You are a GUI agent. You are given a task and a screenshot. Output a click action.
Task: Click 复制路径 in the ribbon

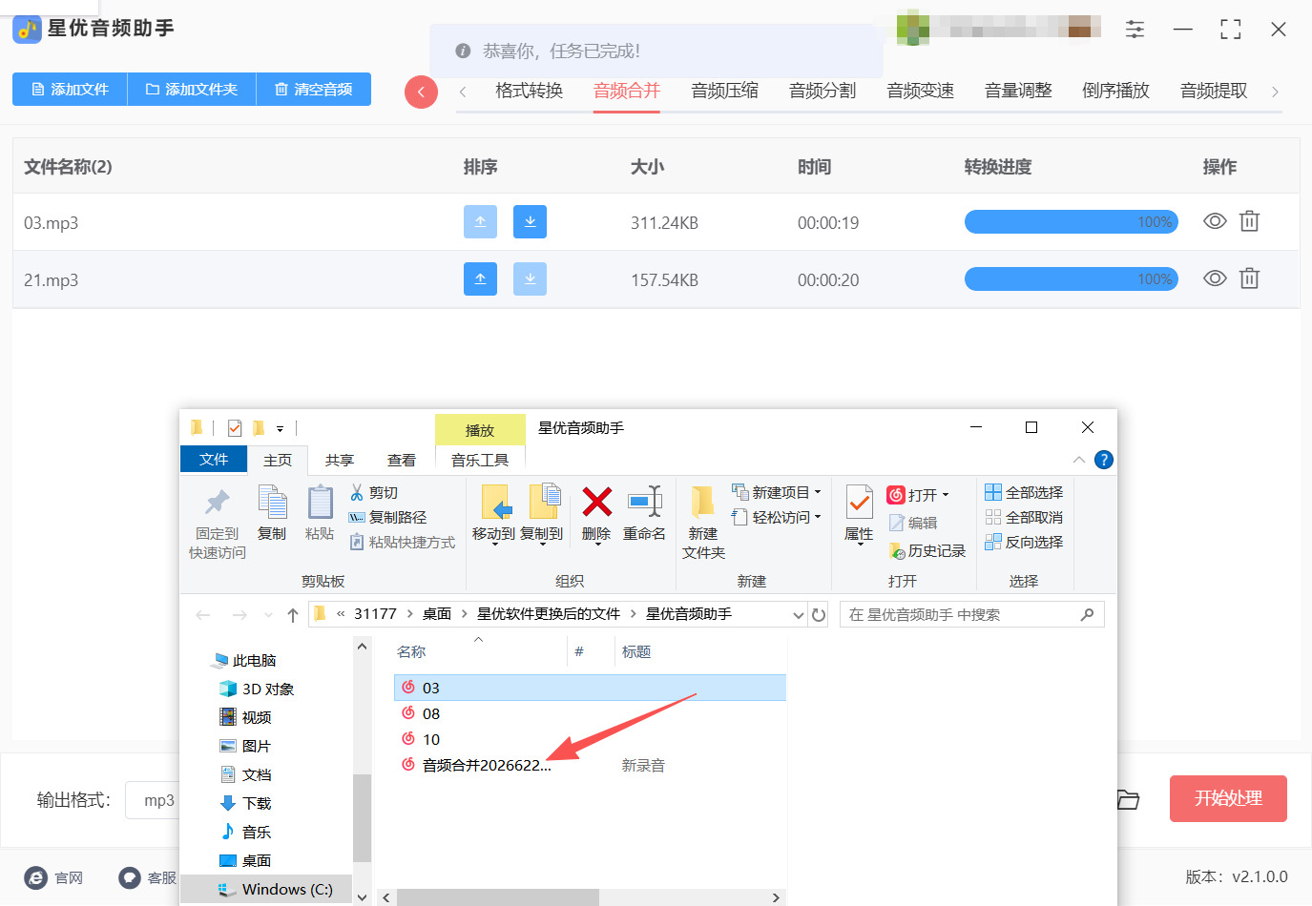point(386,517)
